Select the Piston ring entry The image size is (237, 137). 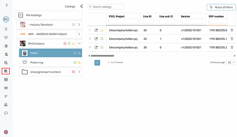(x=51, y=63)
